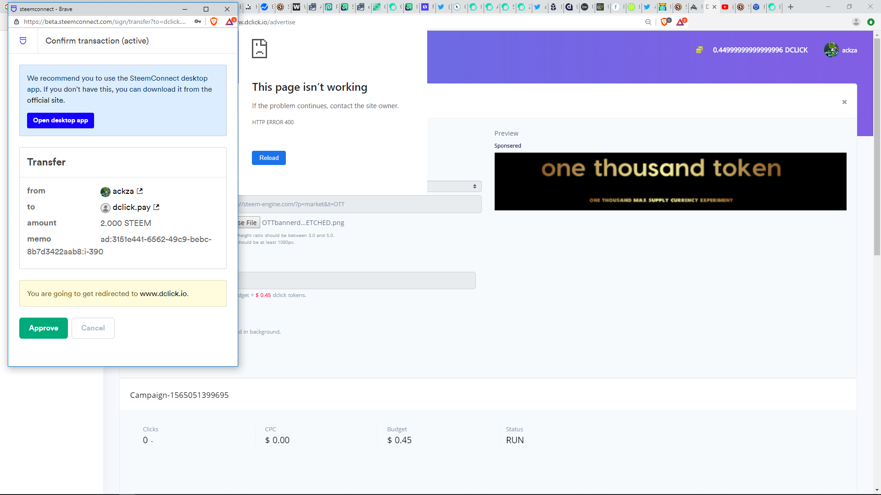Click the main window dclick.io/advertise address

point(267,22)
